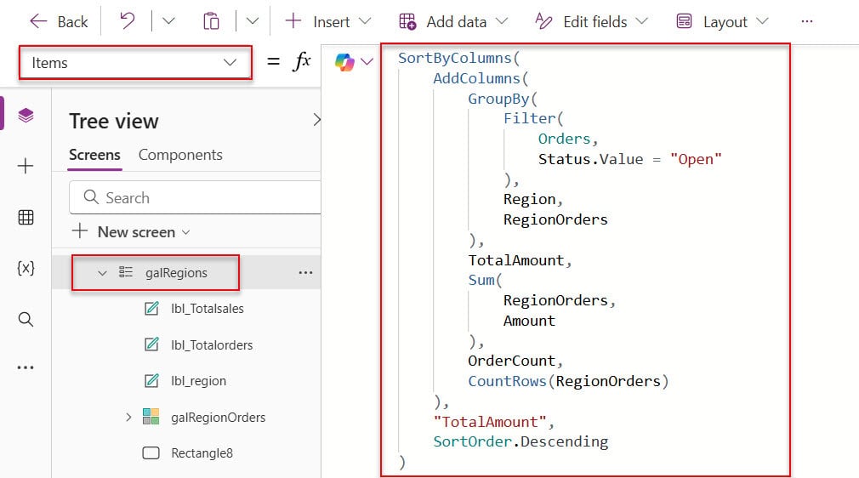Select lbl_Totalorders label in tree
This screenshot has height=478, width=859.
[x=212, y=344]
